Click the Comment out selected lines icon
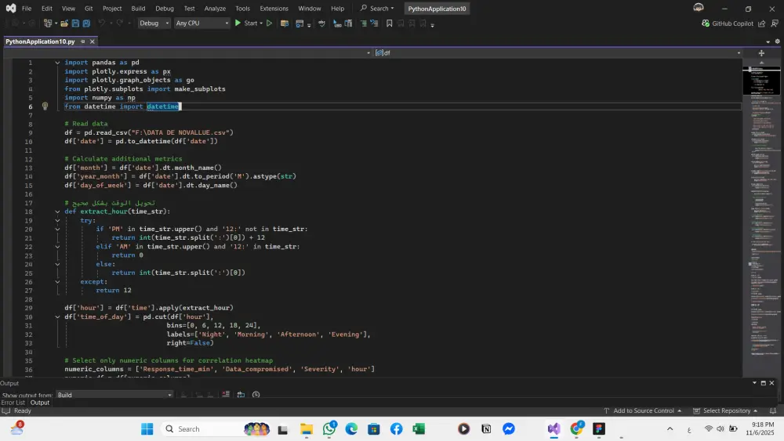This screenshot has width=784, height=441. coord(363,23)
